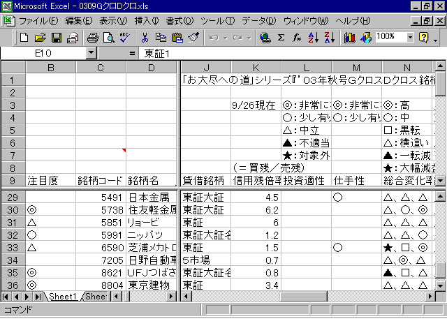Open the 100% zoom dropdown
The height and width of the screenshot is (335, 447).
(x=410, y=37)
